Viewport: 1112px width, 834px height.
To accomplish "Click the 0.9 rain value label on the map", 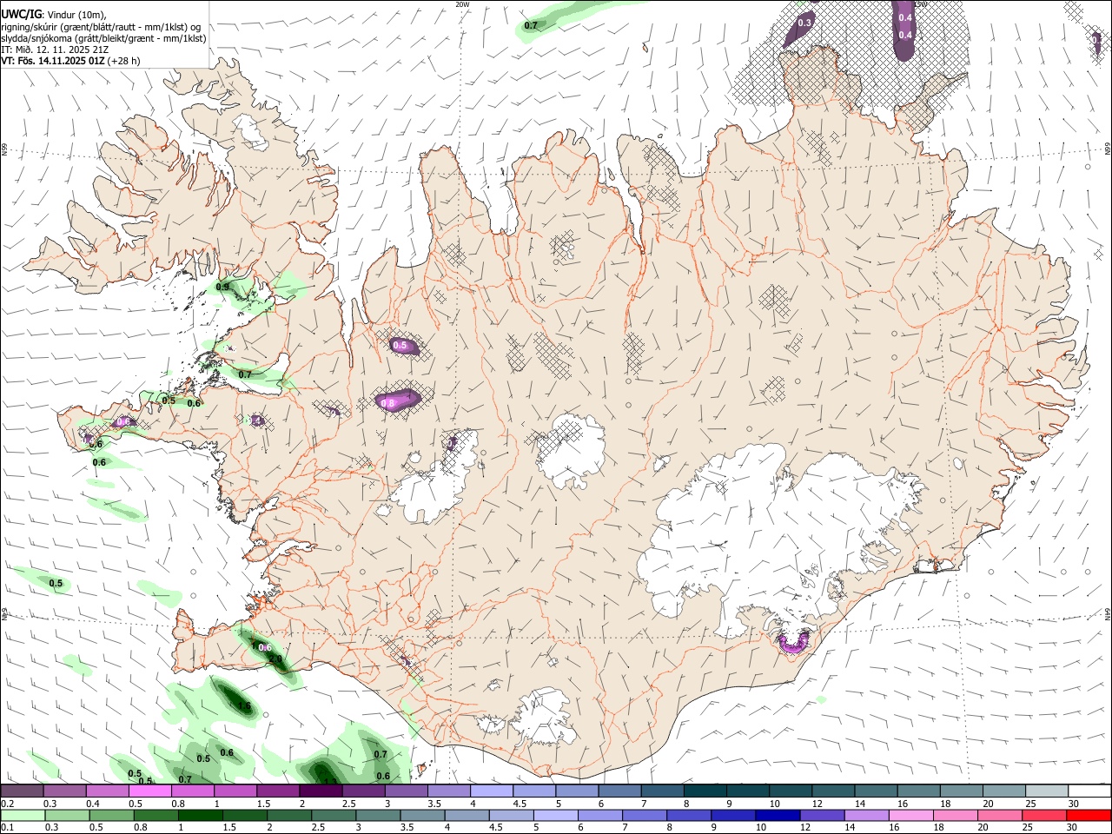I will tap(222, 287).
